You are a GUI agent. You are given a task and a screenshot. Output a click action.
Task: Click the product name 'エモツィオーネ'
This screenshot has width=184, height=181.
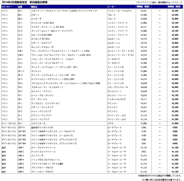click(x=38, y=123)
